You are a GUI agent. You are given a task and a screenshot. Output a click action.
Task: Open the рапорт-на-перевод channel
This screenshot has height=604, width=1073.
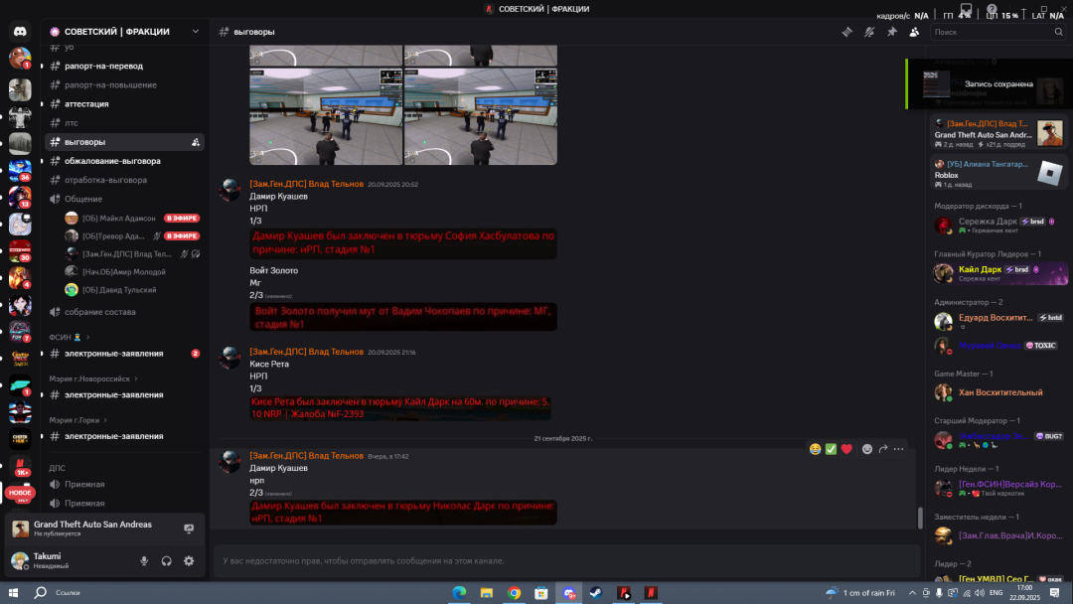pyautogui.click(x=103, y=66)
